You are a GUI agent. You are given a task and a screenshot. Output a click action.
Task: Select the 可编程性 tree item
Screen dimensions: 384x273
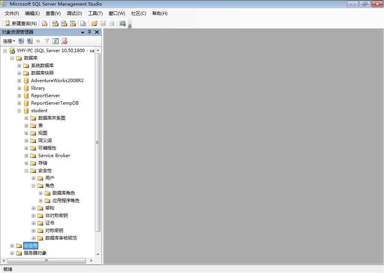(x=47, y=148)
